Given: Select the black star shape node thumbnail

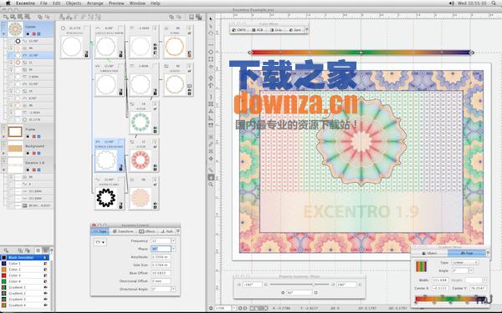Looking at the screenshot, I should click(x=106, y=198).
